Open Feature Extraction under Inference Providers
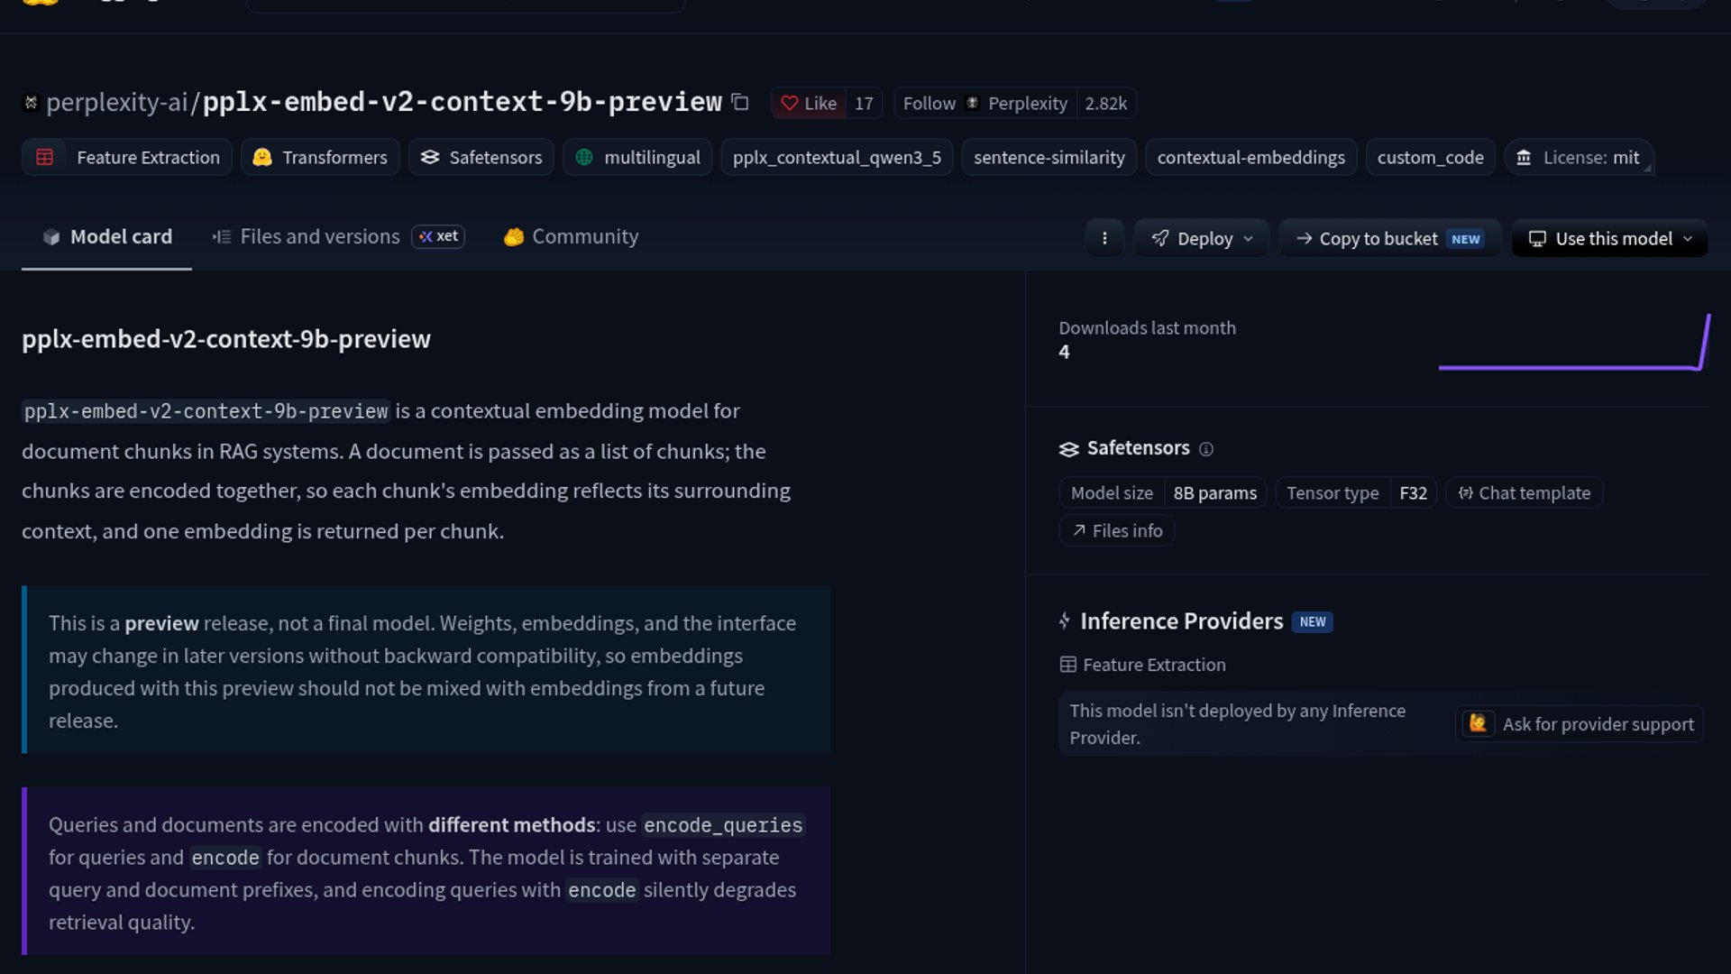This screenshot has width=1731, height=974. coord(1143,665)
